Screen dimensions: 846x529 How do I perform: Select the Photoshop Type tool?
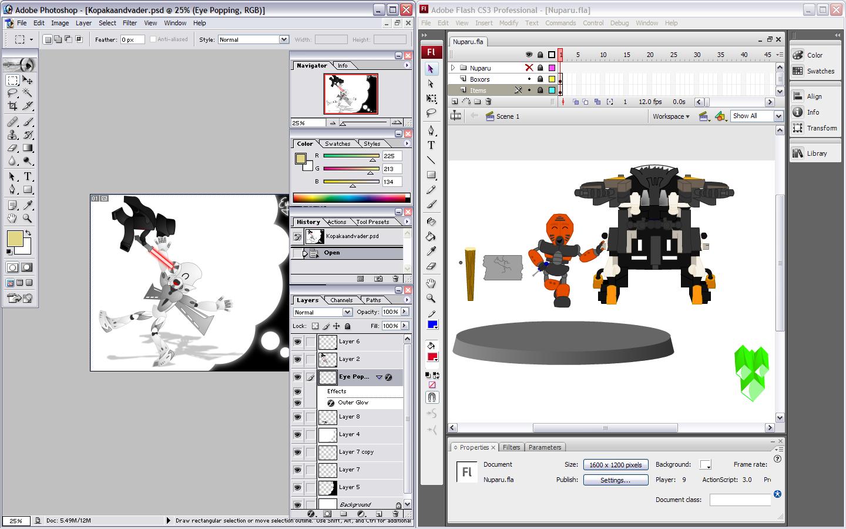(x=28, y=176)
